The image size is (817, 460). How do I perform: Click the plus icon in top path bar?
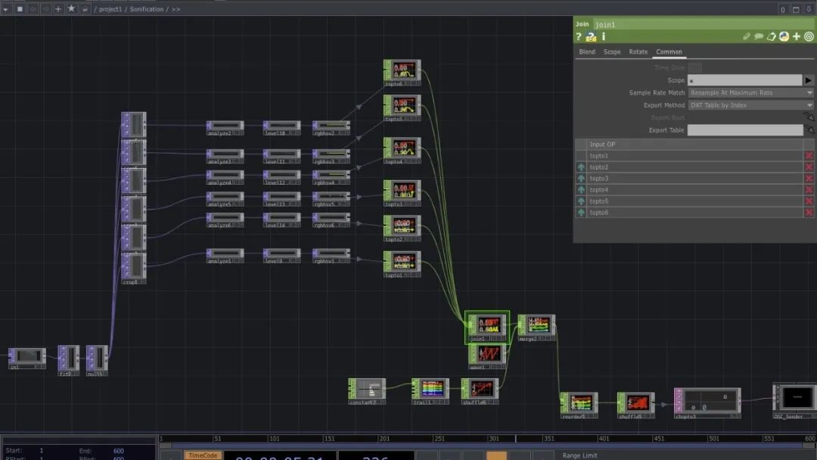coord(58,8)
